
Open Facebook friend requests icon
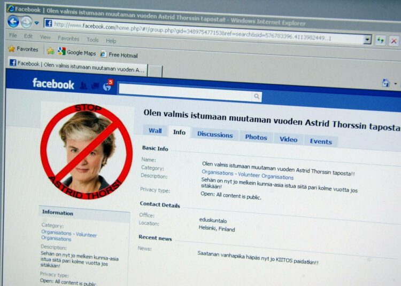tap(83, 86)
